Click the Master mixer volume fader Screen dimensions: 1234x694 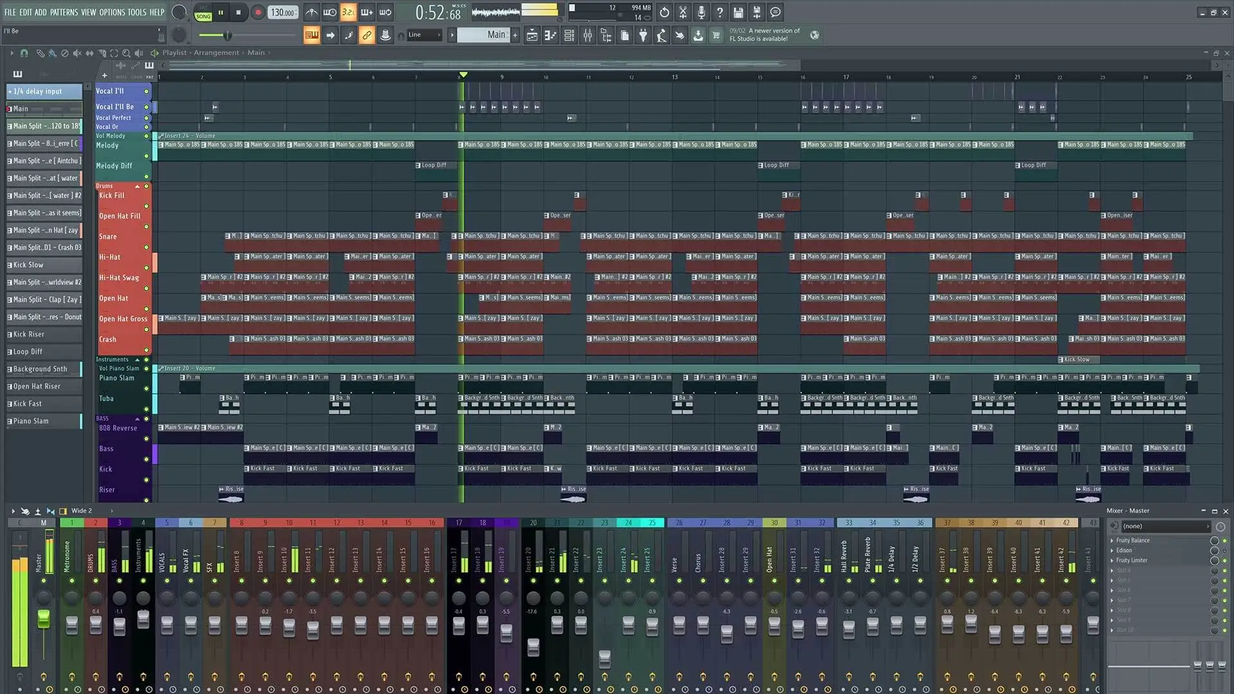tap(43, 618)
